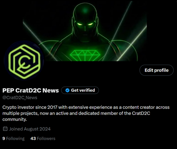Open the hexagon logo profile picture
The height and width of the screenshot is (149, 177).
pyautogui.click(x=24, y=61)
